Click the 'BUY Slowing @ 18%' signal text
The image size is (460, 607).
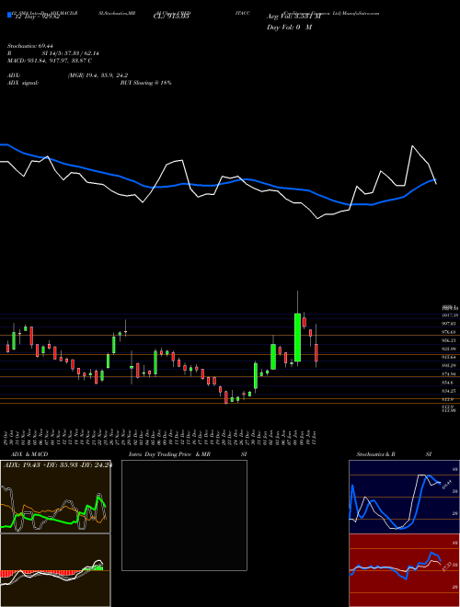tap(145, 83)
